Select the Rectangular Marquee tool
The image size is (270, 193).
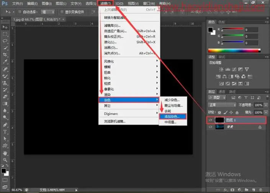5,34
